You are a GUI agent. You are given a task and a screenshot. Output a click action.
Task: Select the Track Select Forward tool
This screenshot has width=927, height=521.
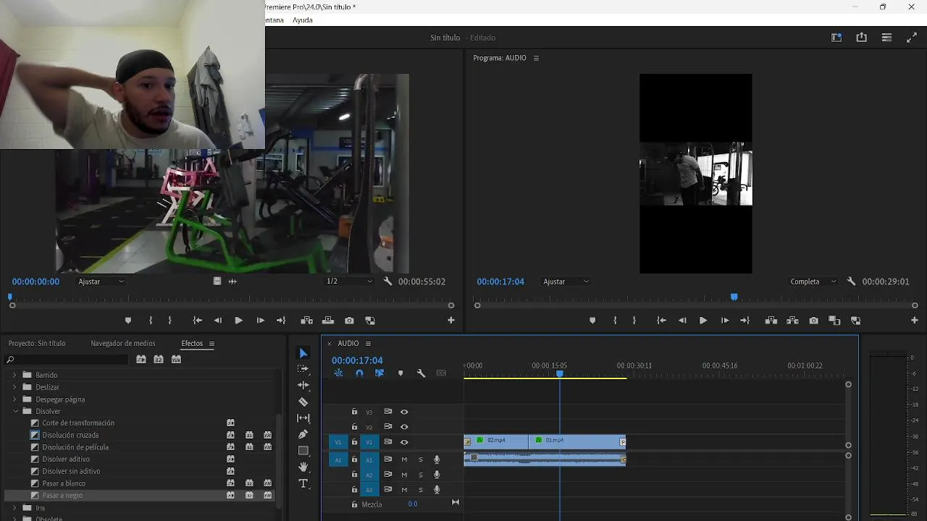pos(303,369)
